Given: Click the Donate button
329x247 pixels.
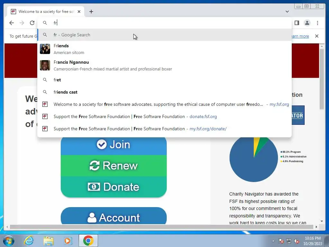Looking at the screenshot, I should [113, 187].
